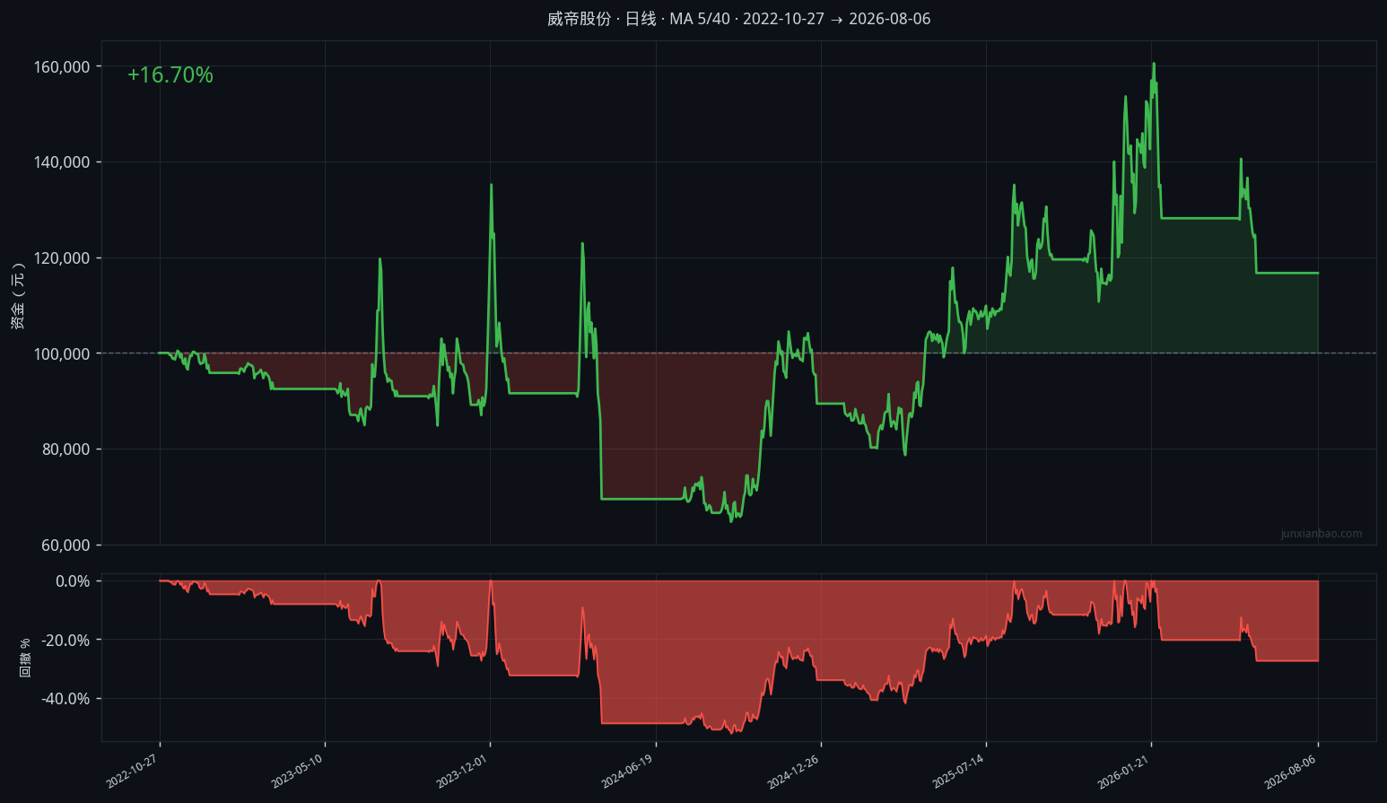
Task: Click the 100,000 baseline tick label
Action: (x=62, y=353)
